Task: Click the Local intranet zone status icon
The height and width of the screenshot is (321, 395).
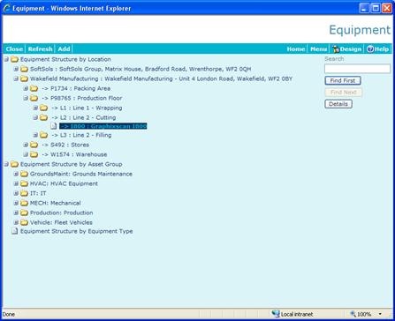Action: point(276,314)
